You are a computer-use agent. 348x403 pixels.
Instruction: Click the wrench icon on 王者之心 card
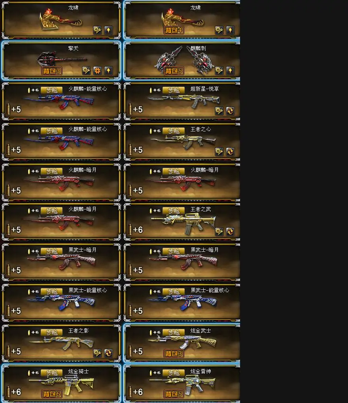coord(219,152)
